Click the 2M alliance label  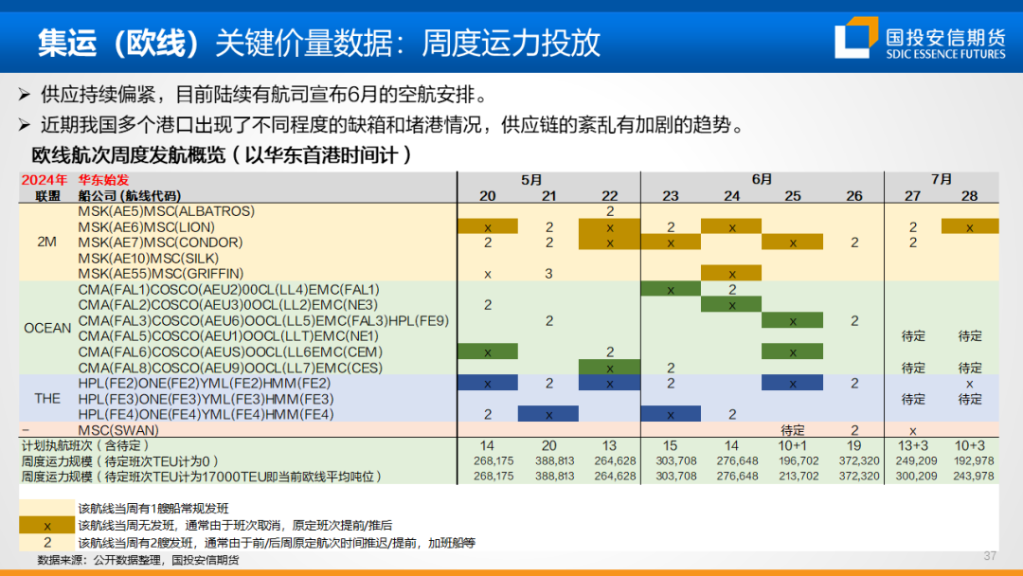[x=47, y=242]
